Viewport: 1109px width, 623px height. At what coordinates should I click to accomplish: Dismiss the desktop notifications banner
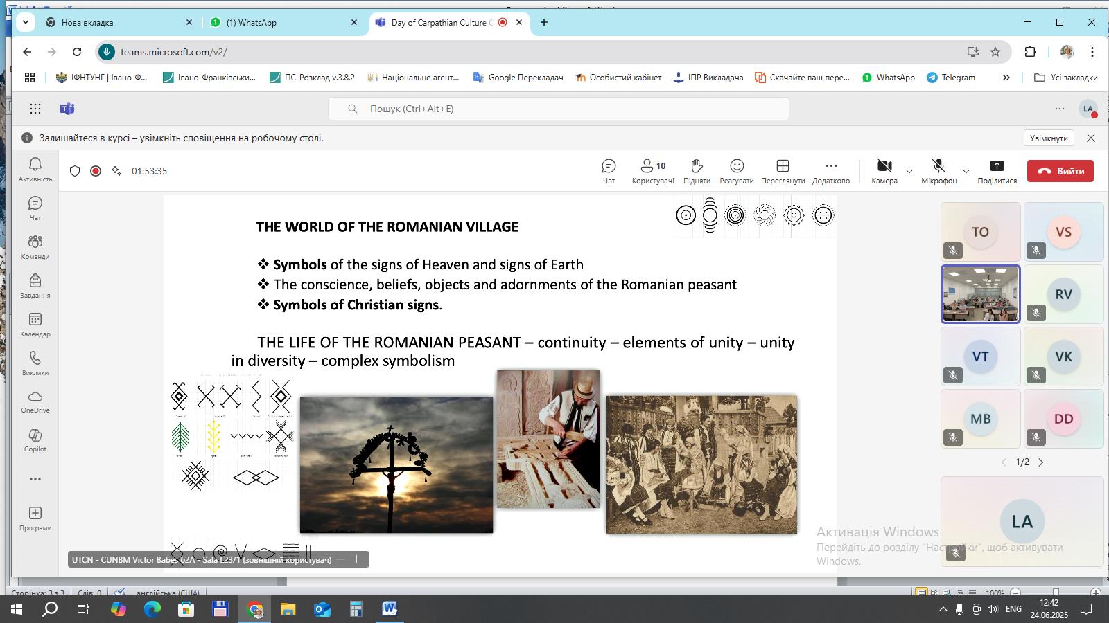pos(1091,138)
